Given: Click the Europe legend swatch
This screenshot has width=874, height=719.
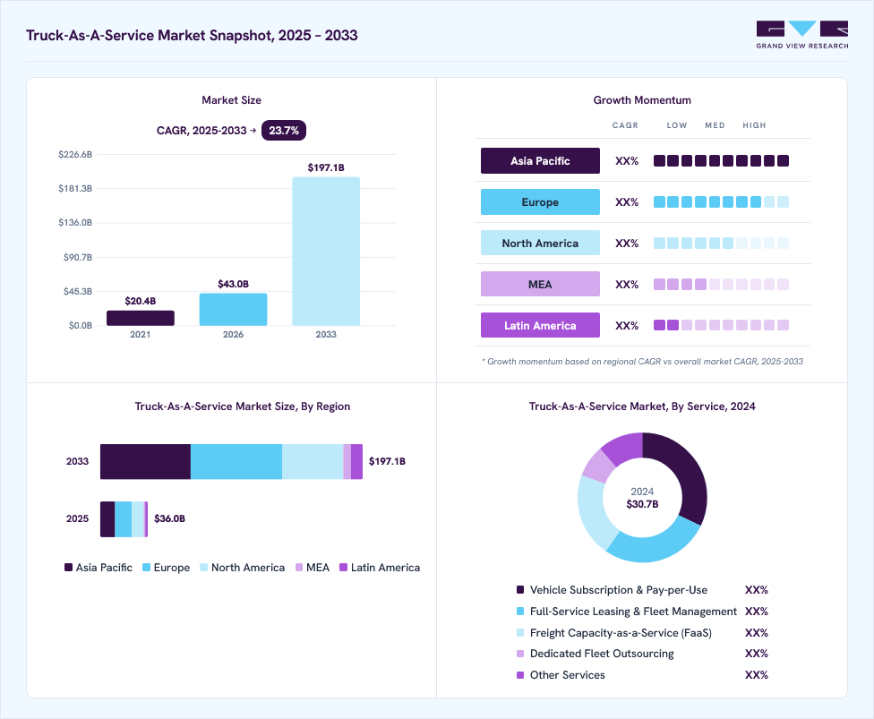Looking at the screenshot, I should coord(147,568).
